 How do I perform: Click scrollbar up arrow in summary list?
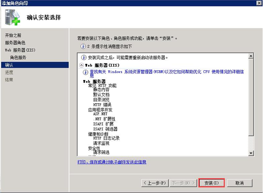[251, 55]
